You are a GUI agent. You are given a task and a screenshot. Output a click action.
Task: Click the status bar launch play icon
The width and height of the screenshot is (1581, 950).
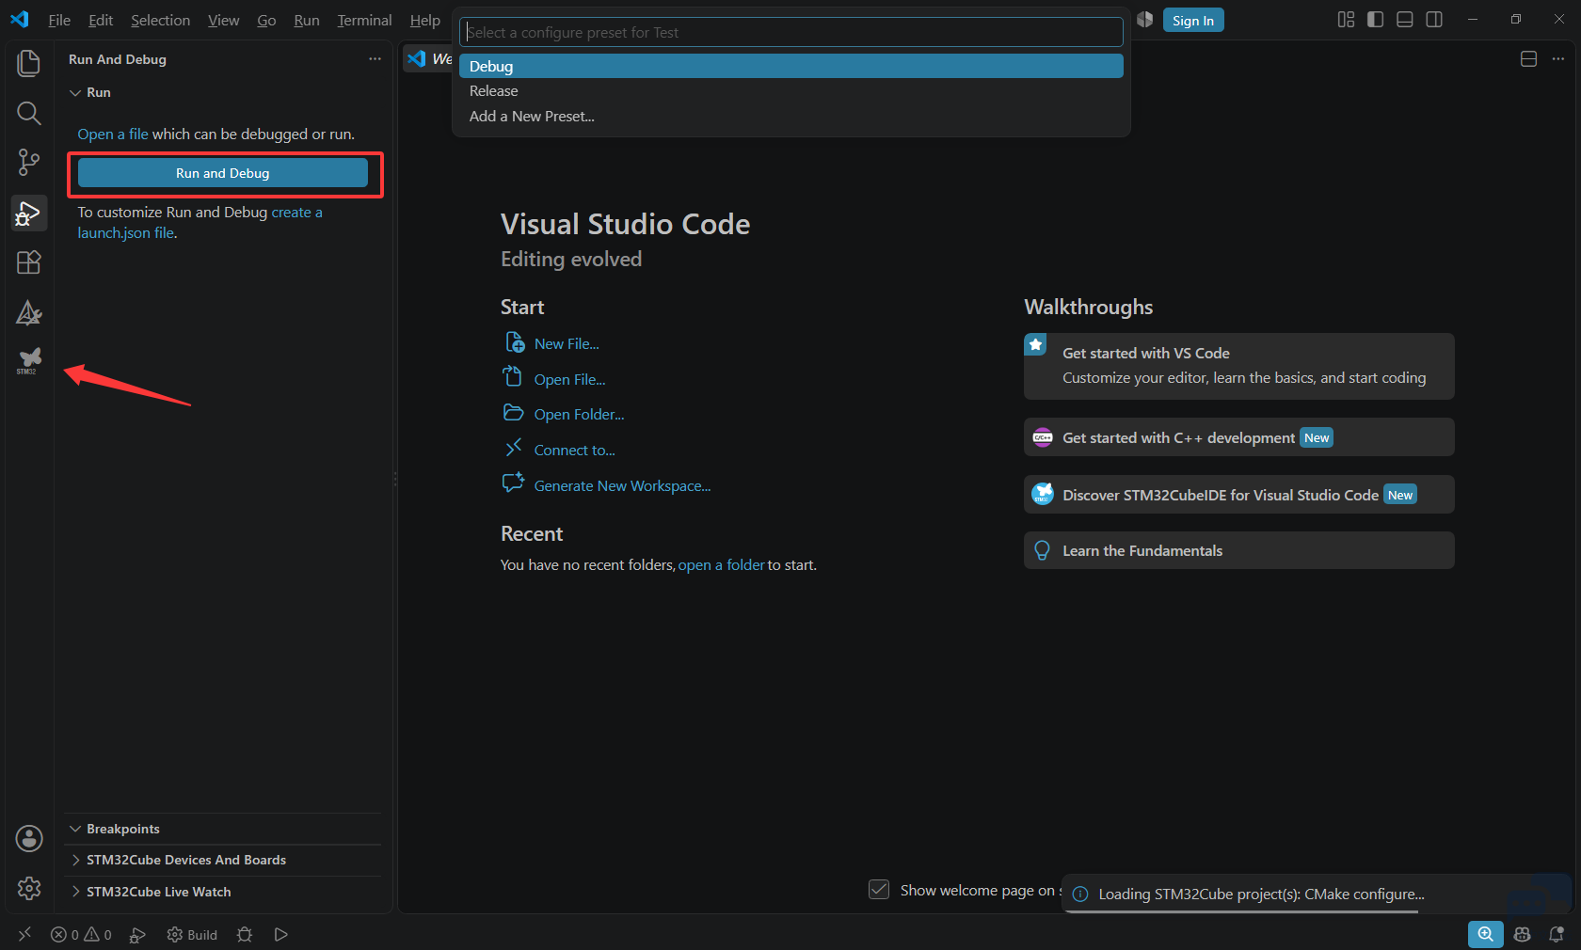pos(280,935)
